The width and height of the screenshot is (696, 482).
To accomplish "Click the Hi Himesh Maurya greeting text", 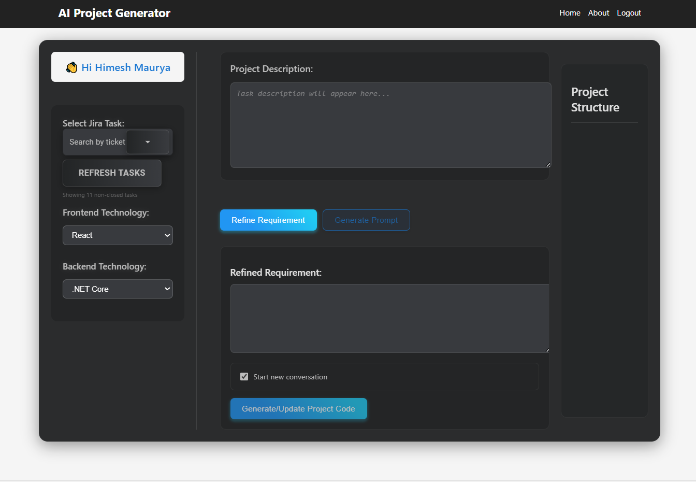I will click(126, 67).
